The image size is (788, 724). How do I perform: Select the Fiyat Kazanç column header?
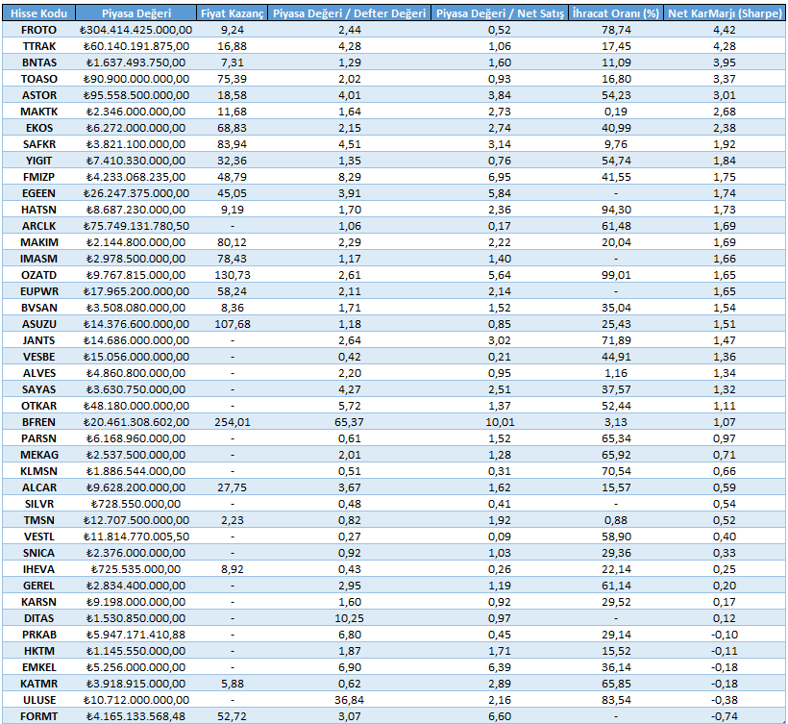(x=232, y=13)
